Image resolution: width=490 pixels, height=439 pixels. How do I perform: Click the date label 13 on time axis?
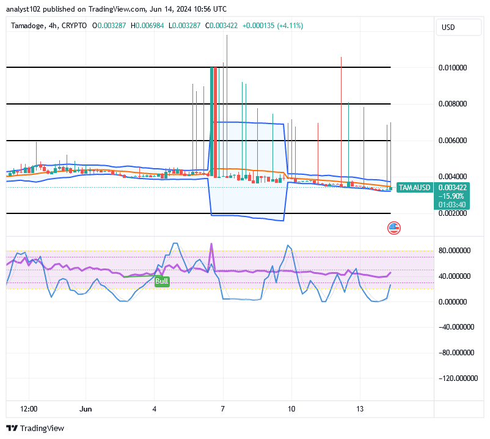point(360,409)
